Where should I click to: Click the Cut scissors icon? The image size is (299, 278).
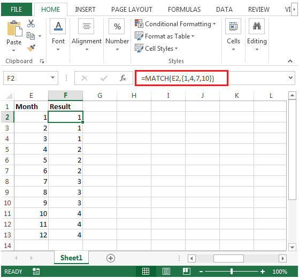coord(31,24)
